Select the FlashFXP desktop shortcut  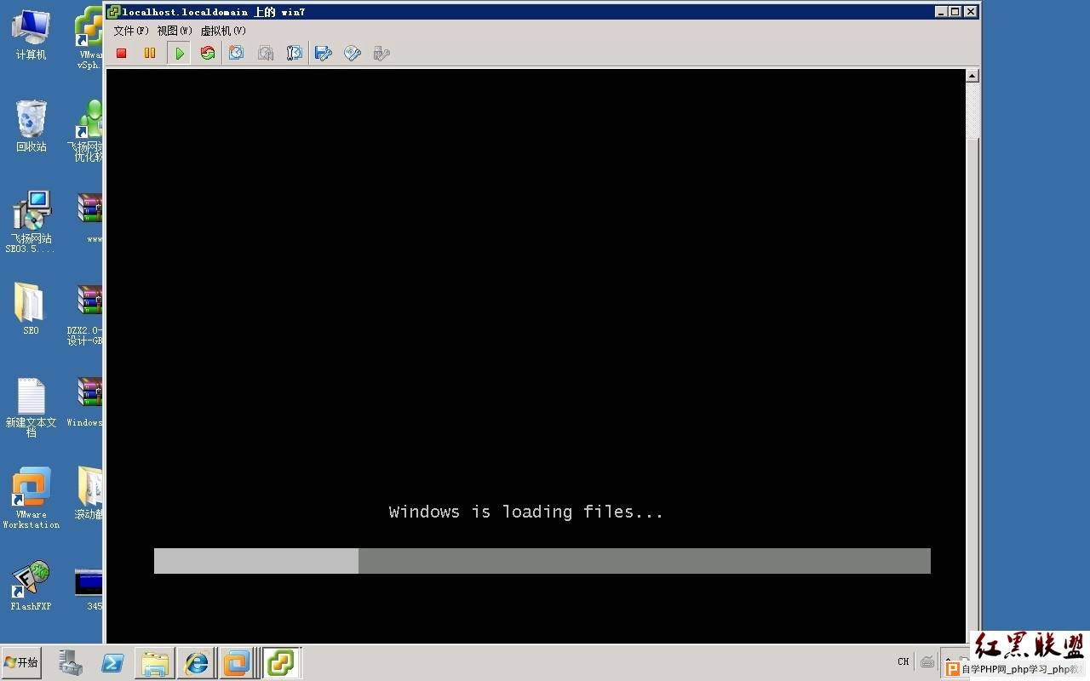(x=31, y=585)
